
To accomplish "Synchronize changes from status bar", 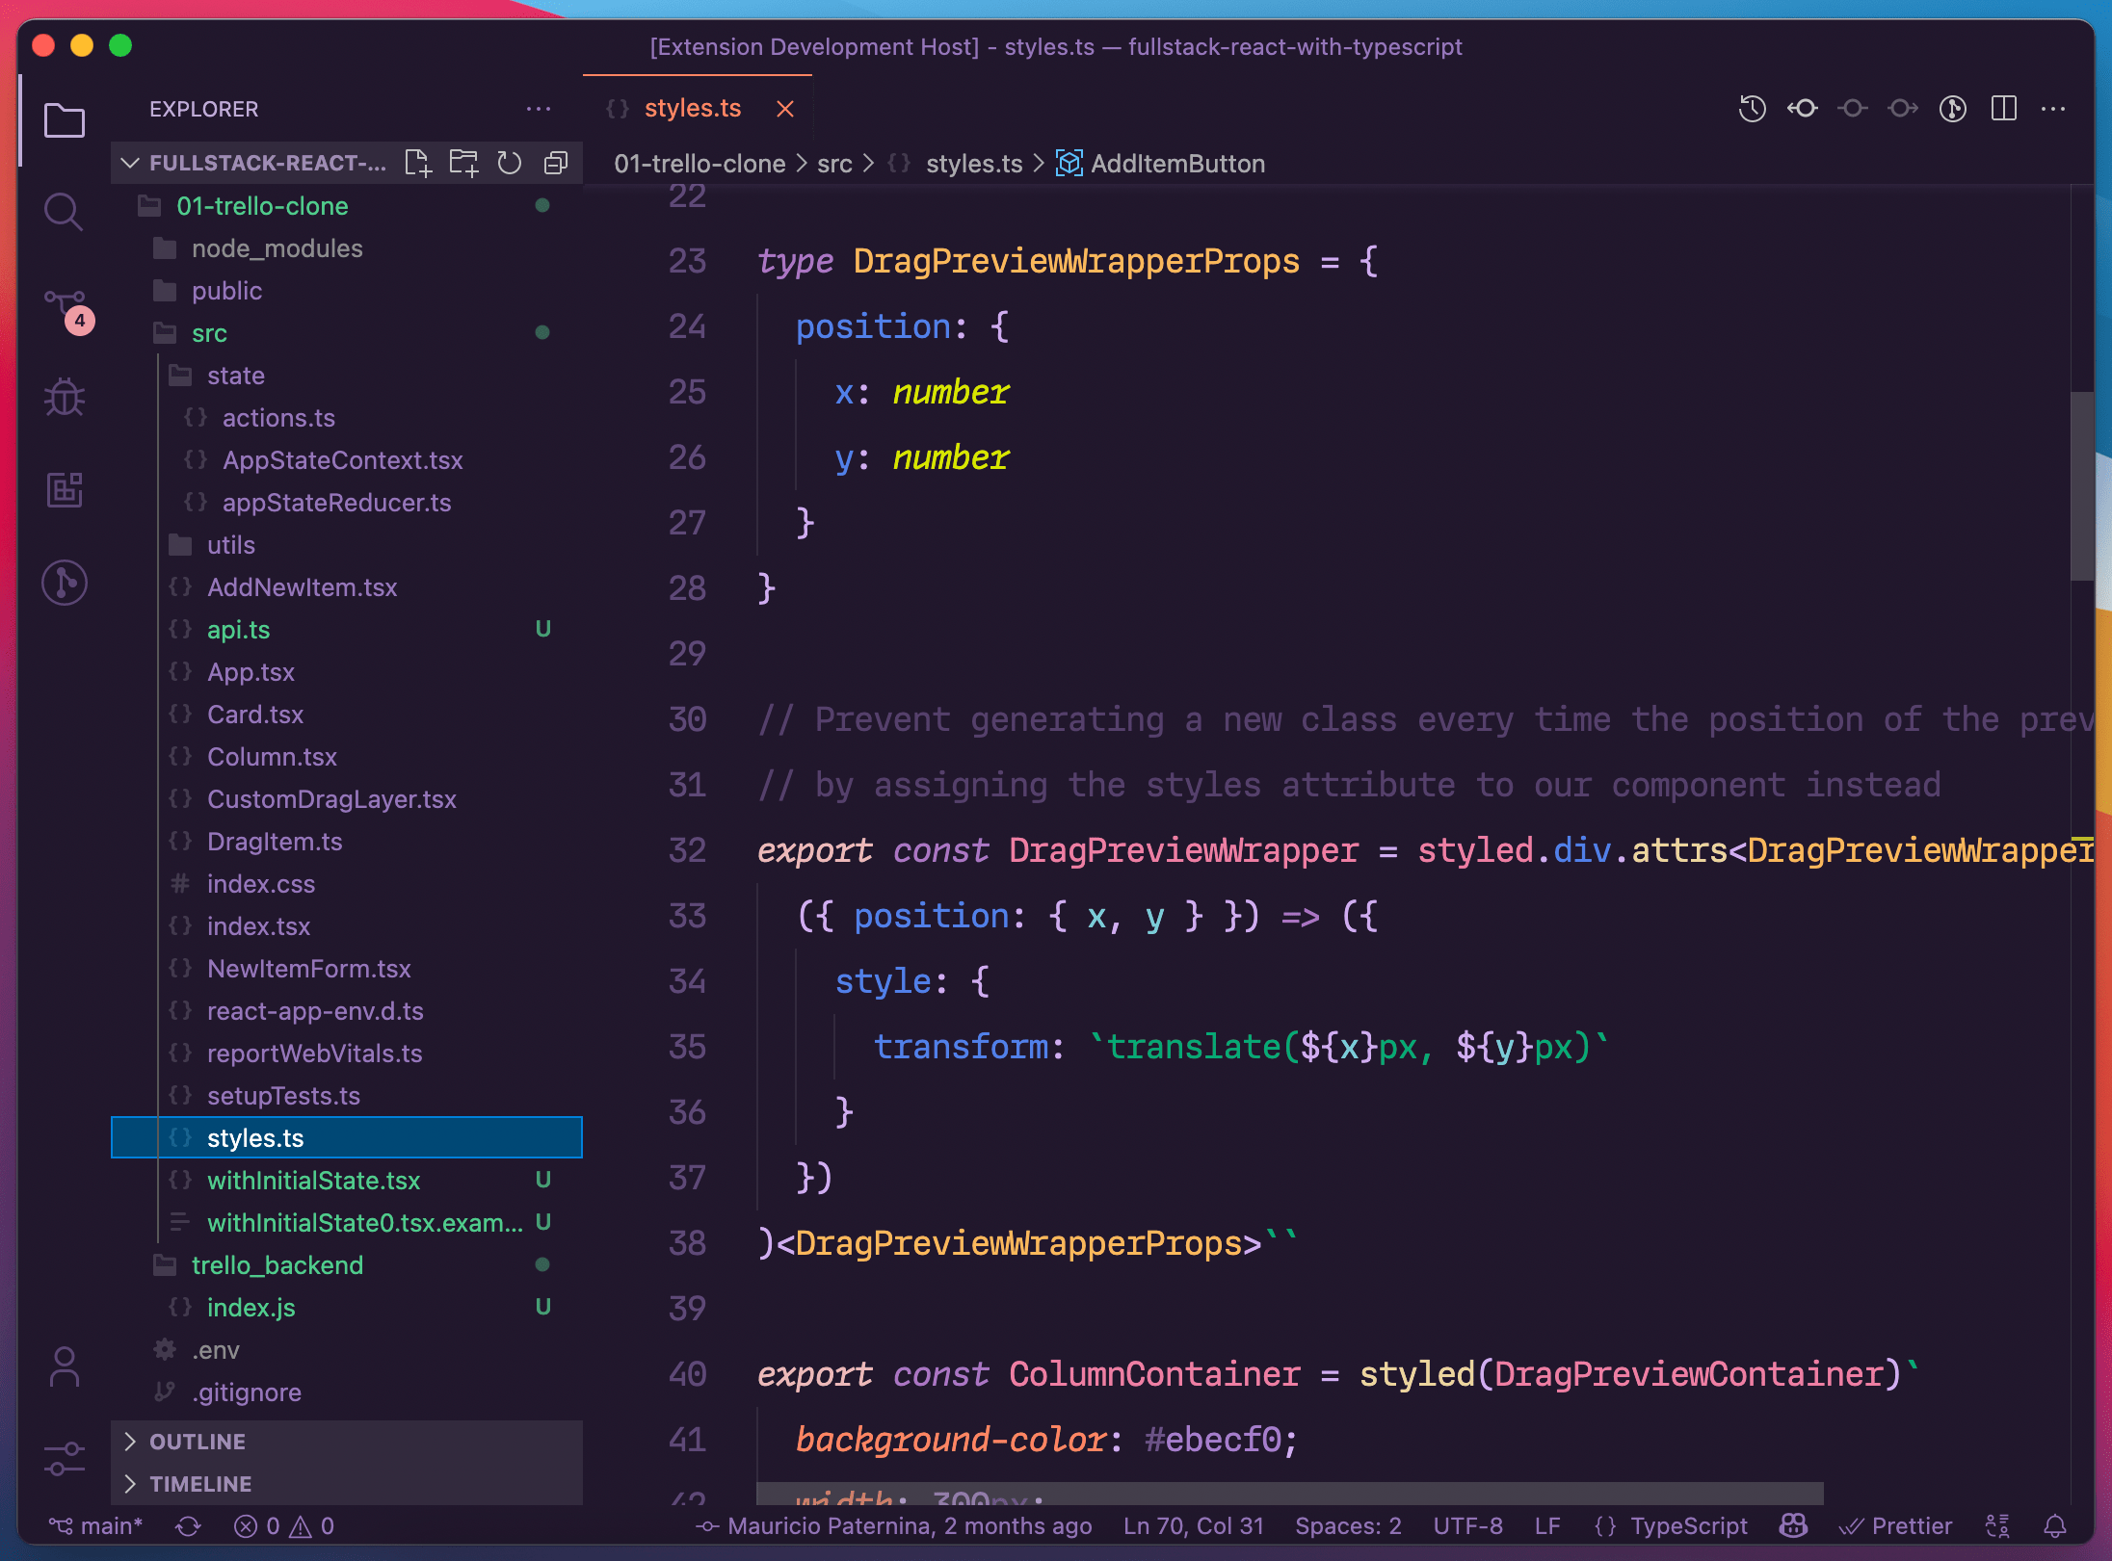I will pos(188,1526).
